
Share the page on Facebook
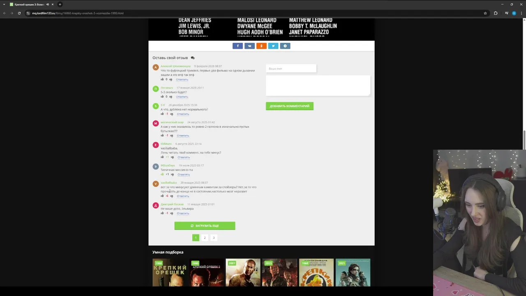click(238, 46)
